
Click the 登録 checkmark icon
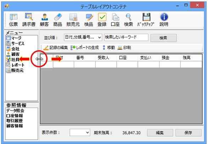point(102,20)
